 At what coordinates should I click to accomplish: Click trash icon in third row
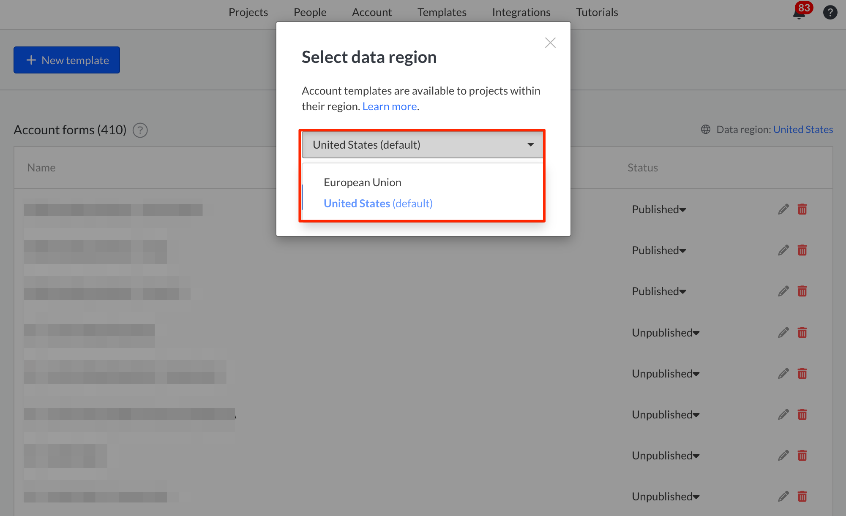click(802, 291)
